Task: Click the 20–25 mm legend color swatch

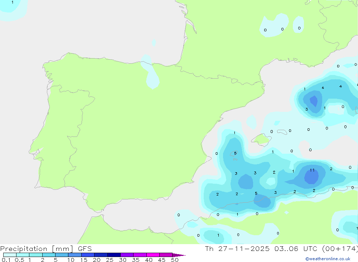Action: coord(101,255)
